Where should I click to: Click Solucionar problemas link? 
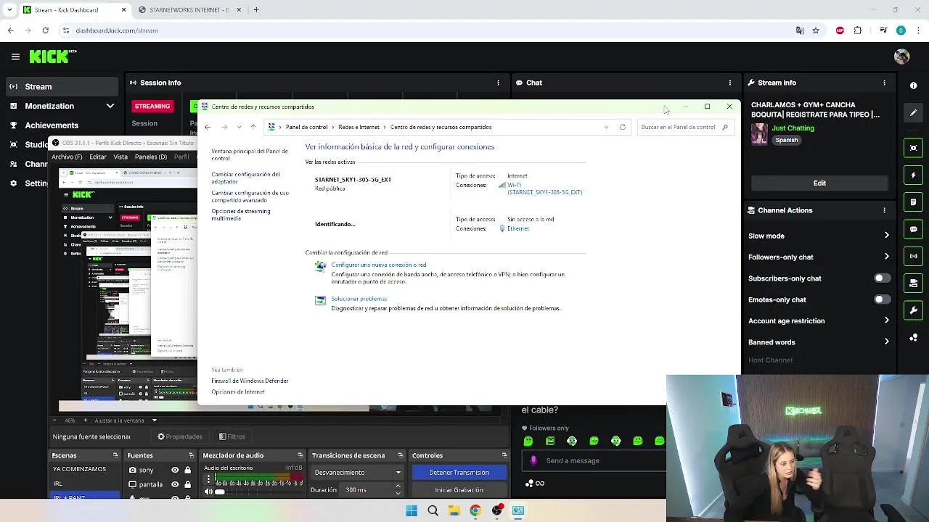tap(359, 299)
